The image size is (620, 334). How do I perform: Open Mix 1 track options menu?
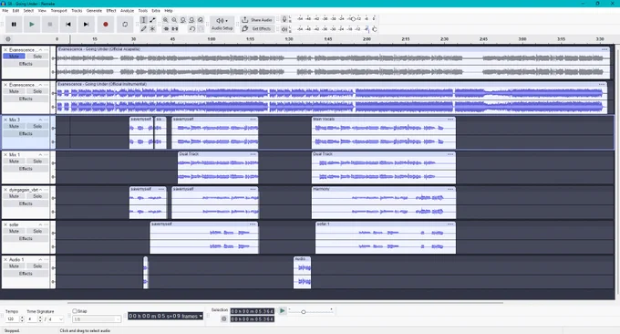tap(46, 155)
